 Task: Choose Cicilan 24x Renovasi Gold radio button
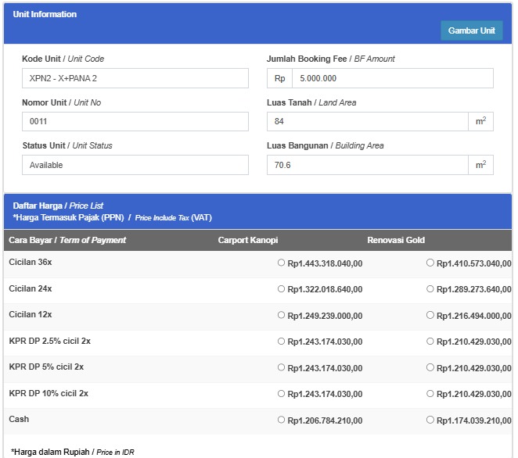[430, 288]
